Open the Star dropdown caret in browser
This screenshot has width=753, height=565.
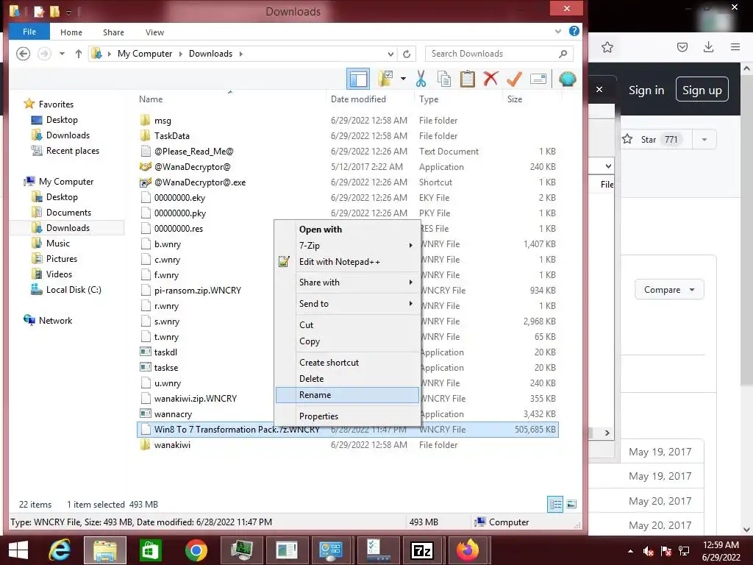[704, 139]
